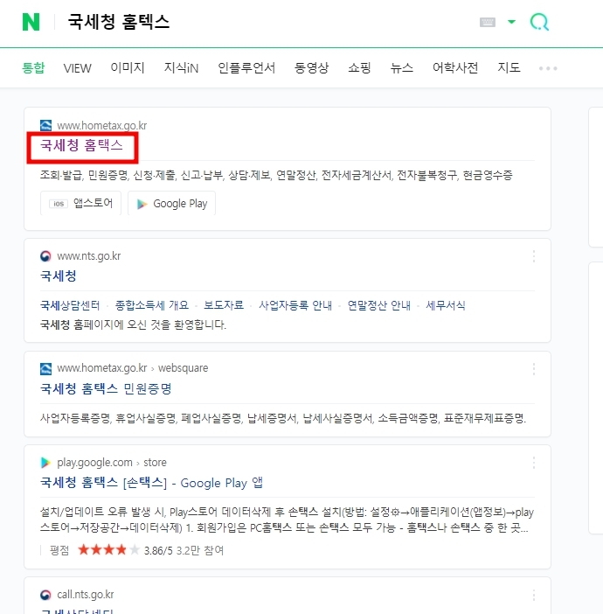The height and width of the screenshot is (614, 603).
Task: Click the favicon beside call.nts.go.kr
Action: point(45,595)
